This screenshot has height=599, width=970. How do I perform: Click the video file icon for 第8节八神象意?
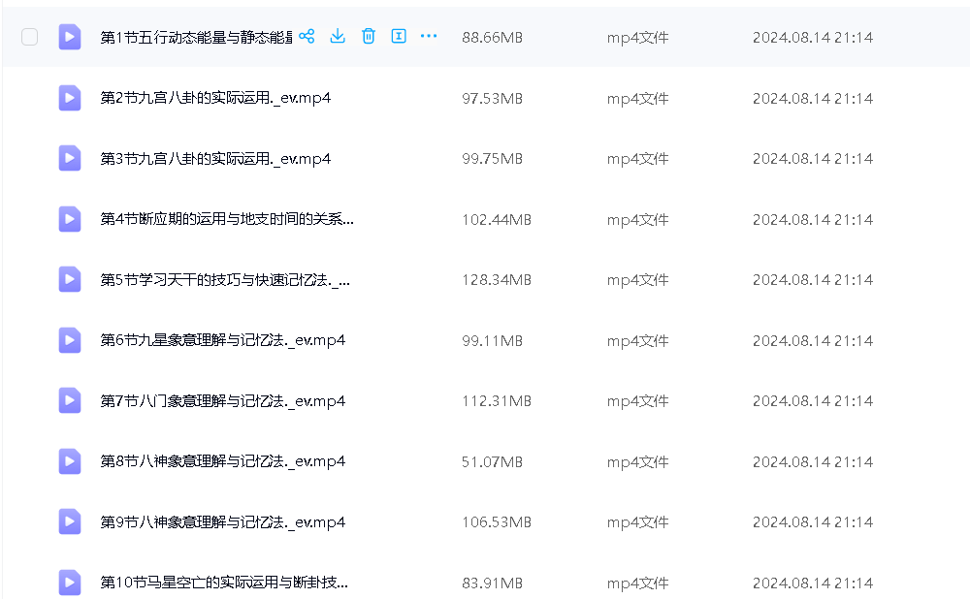point(70,461)
